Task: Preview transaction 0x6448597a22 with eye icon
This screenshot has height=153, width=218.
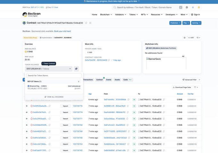Action: (27, 131)
